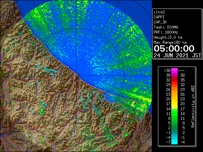Click the 'Max Range:80 km' line
This screenshot has height=152, width=203.
170,42
